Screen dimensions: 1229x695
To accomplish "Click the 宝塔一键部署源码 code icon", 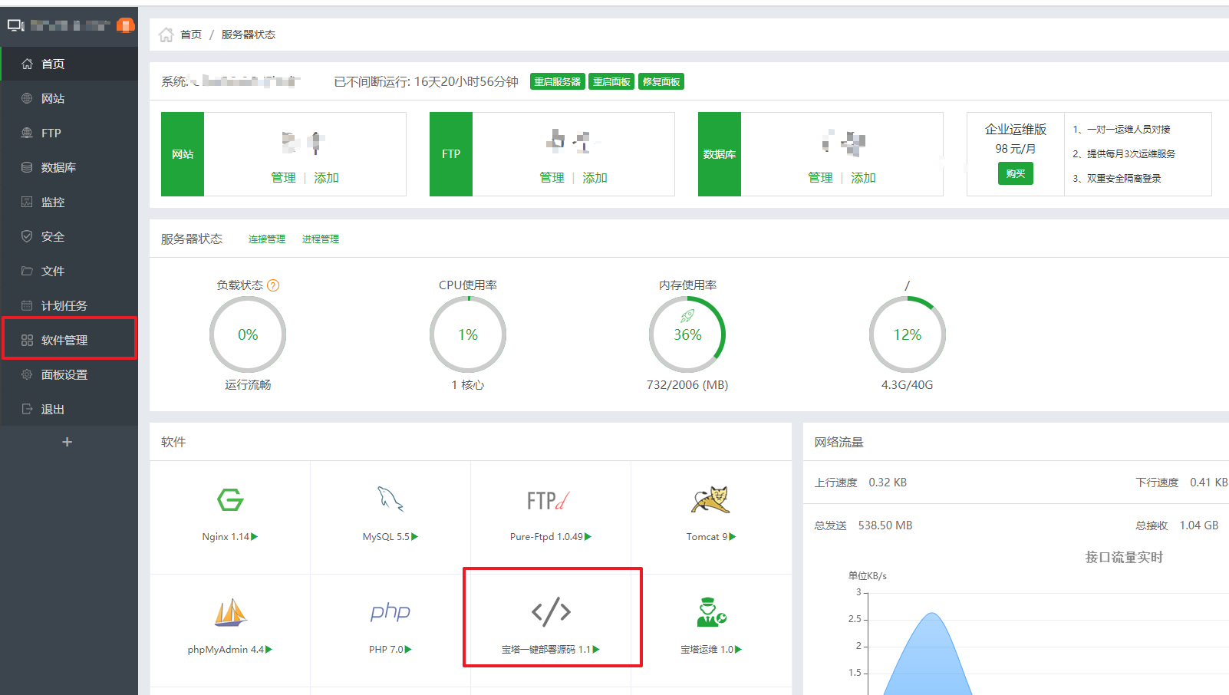I will coord(551,611).
